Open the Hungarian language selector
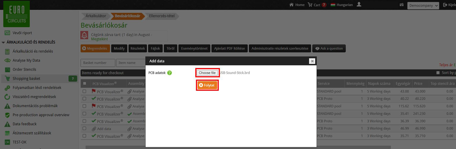Screen dimensions: 456x149 pos(341,5)
